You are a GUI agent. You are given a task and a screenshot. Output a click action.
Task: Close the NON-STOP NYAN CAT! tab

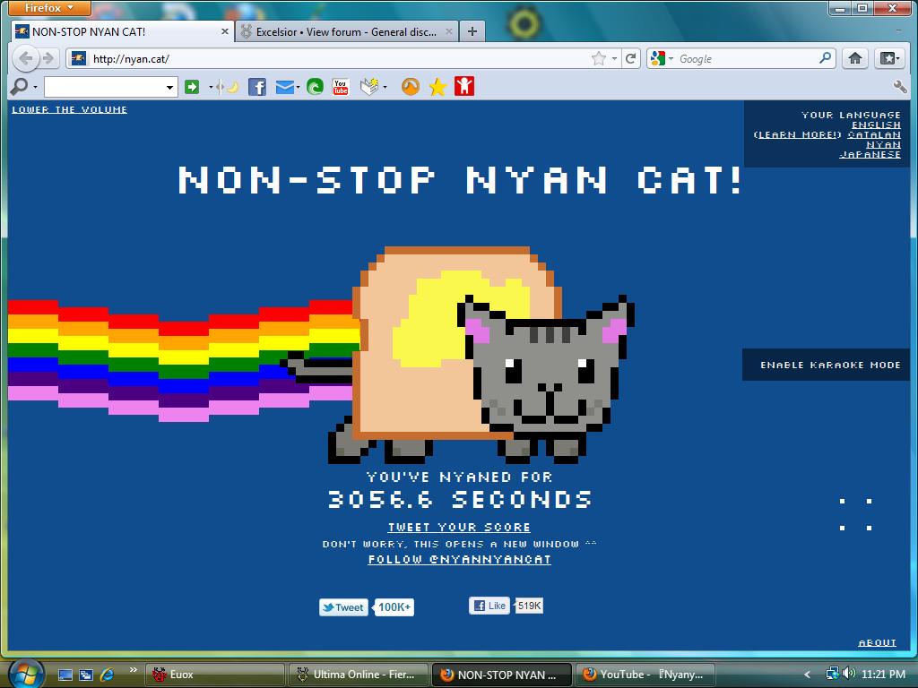point(224,31)
